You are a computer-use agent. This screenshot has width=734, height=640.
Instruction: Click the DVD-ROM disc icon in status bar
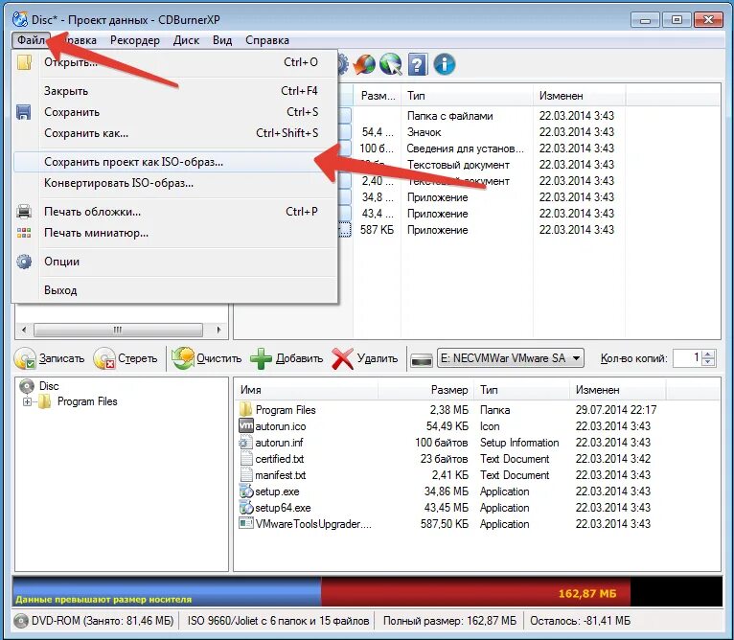(21, 621)
